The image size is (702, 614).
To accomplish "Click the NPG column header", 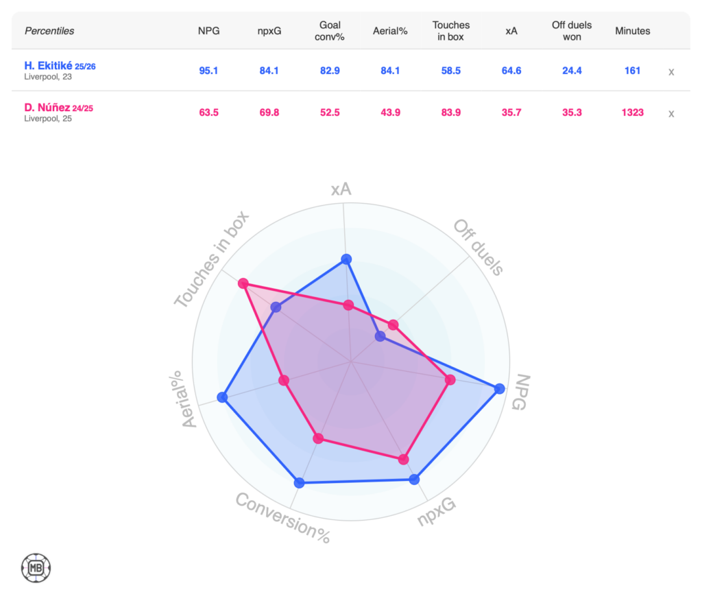I will click(208, 31).
